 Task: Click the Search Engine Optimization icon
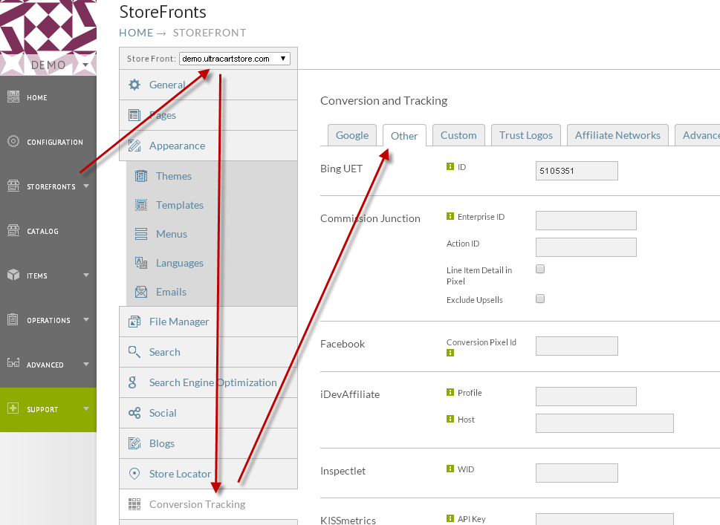coord(132,382)
